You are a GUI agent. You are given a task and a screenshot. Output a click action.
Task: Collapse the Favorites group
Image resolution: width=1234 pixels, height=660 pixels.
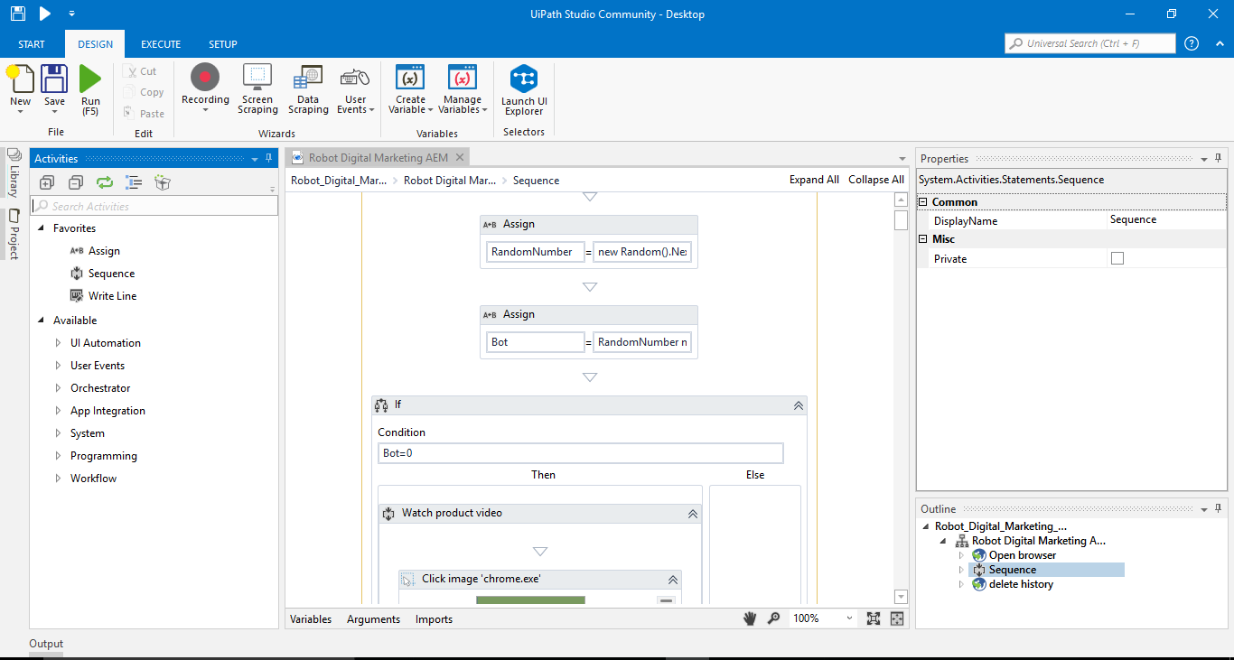pyautogui.click(x=42, y=228)
